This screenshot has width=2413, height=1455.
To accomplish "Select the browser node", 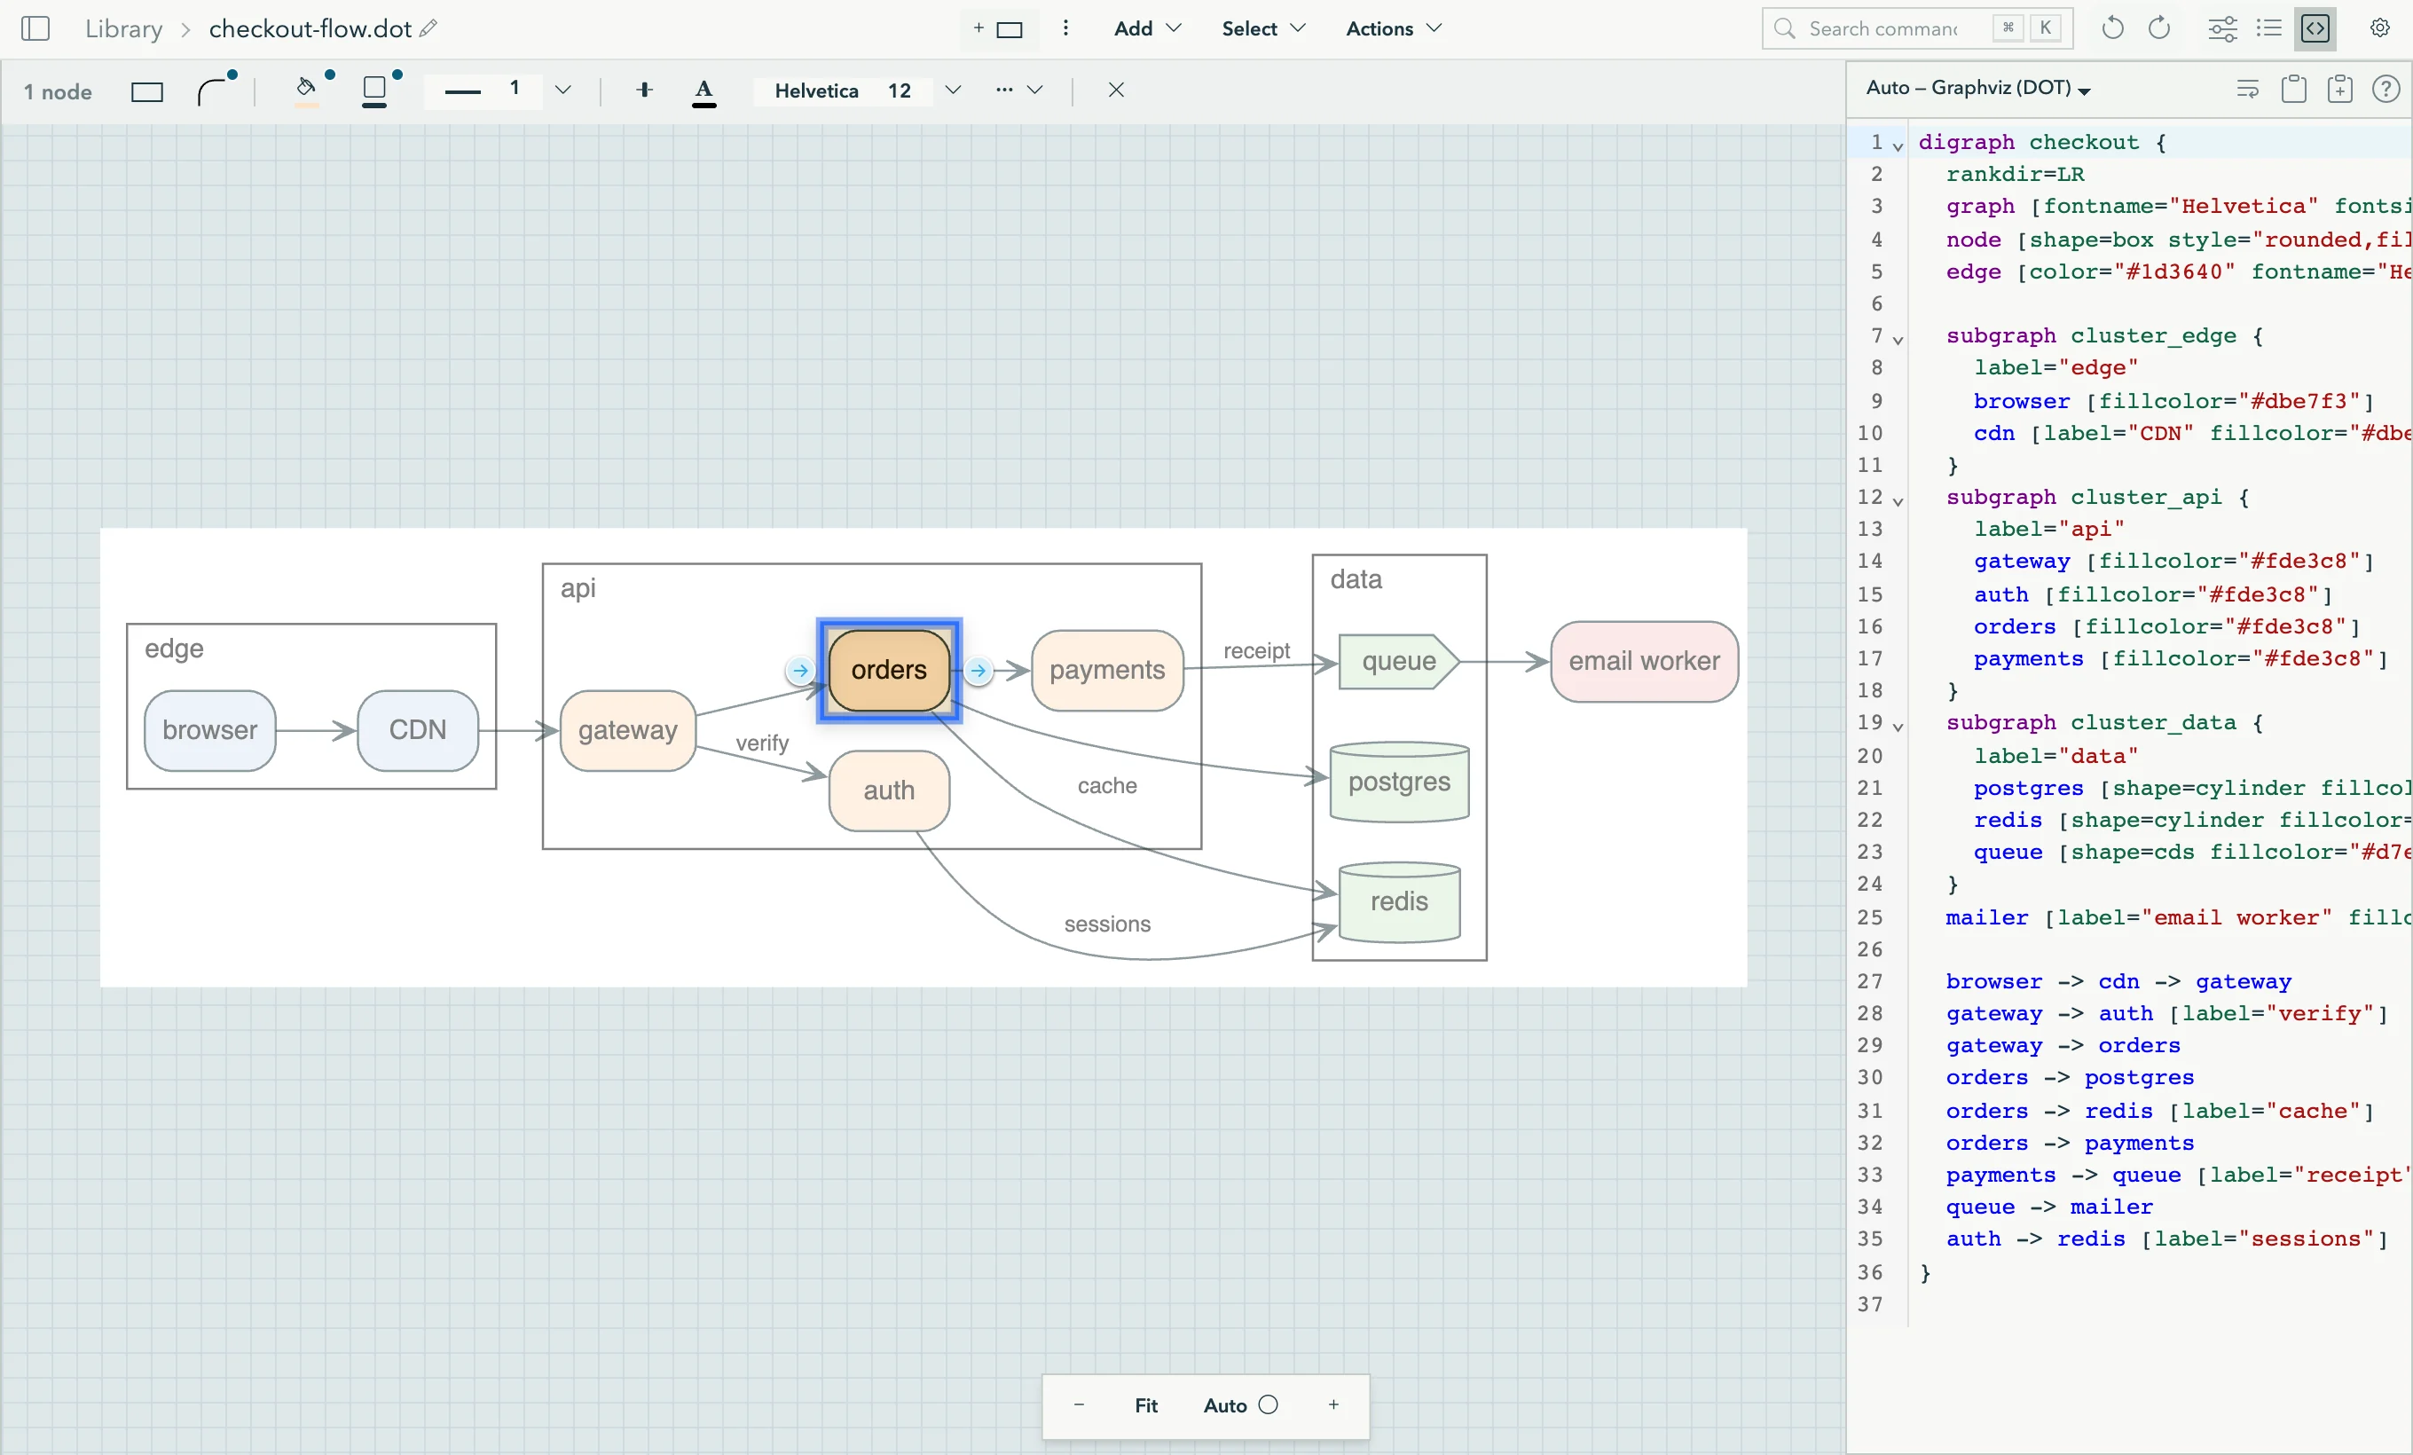I will pyautogui.click(x=209, y=730).
